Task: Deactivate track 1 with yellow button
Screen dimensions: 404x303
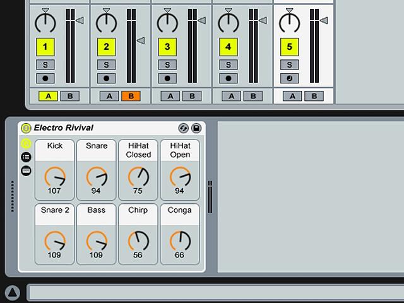Action: pos(45,47)
